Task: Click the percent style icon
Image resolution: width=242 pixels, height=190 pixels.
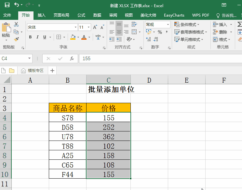Action: (x=160, y=32)
